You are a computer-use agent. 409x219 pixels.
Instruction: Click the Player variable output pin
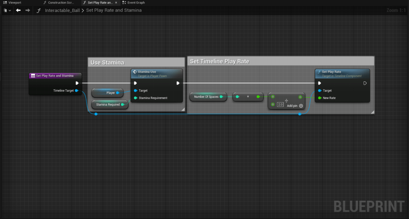(x=118, y=93)
